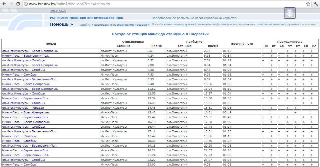Click page title Поезда от станции Минск
The image size is (320, 167).
(x=160, y=34)
